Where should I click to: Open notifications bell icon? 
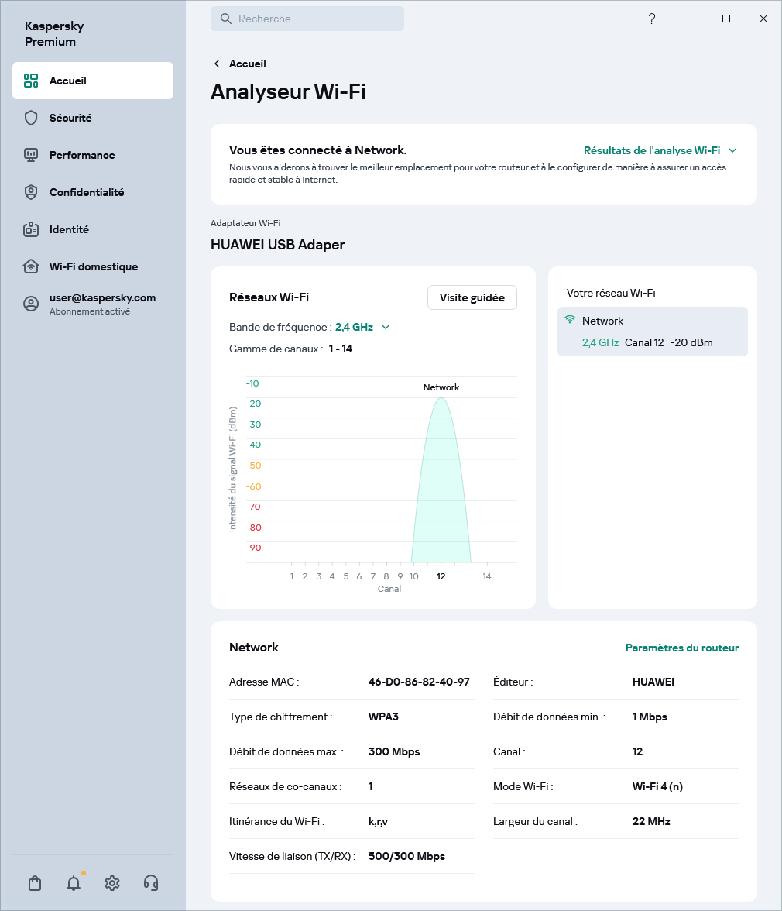[x=74, y=882]
